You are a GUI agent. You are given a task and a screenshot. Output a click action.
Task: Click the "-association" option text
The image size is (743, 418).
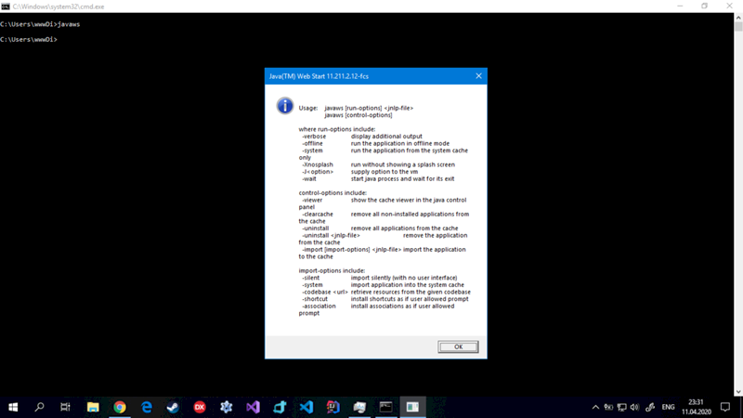[319, 307]
